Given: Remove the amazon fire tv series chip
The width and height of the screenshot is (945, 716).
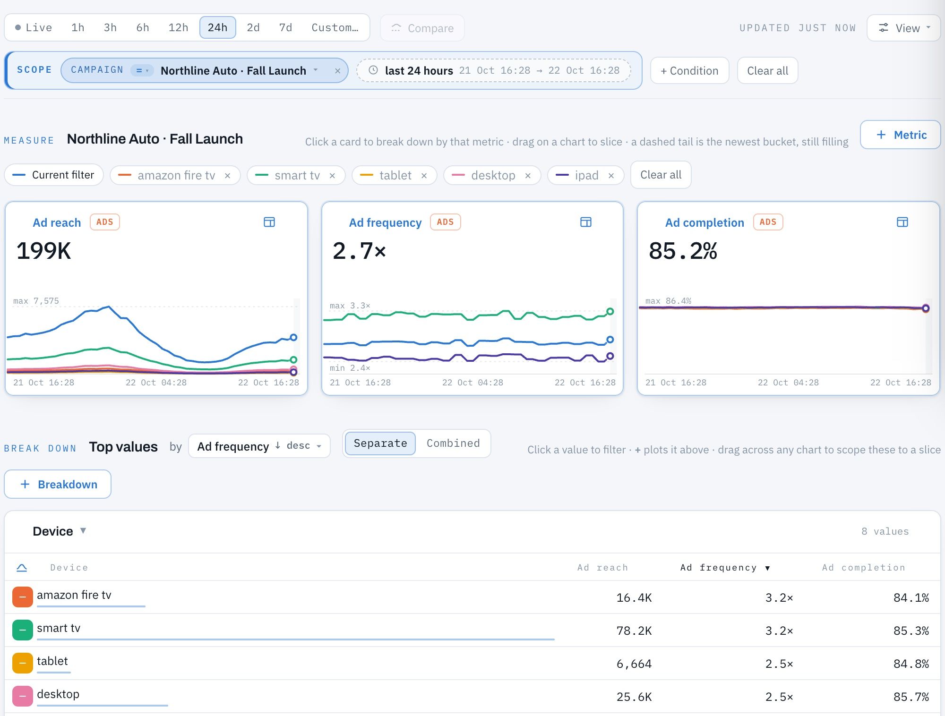Looking at the screenshot, I should tap(228, 176).
